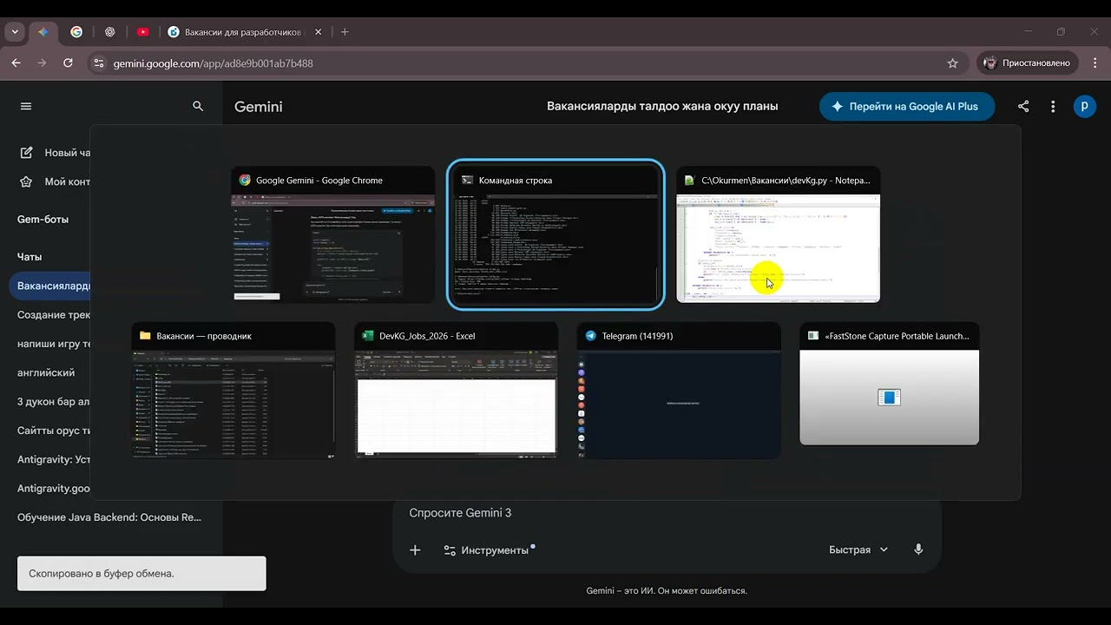
Task: Click the Gemini logo text
Action: click(x=259, y=107)
